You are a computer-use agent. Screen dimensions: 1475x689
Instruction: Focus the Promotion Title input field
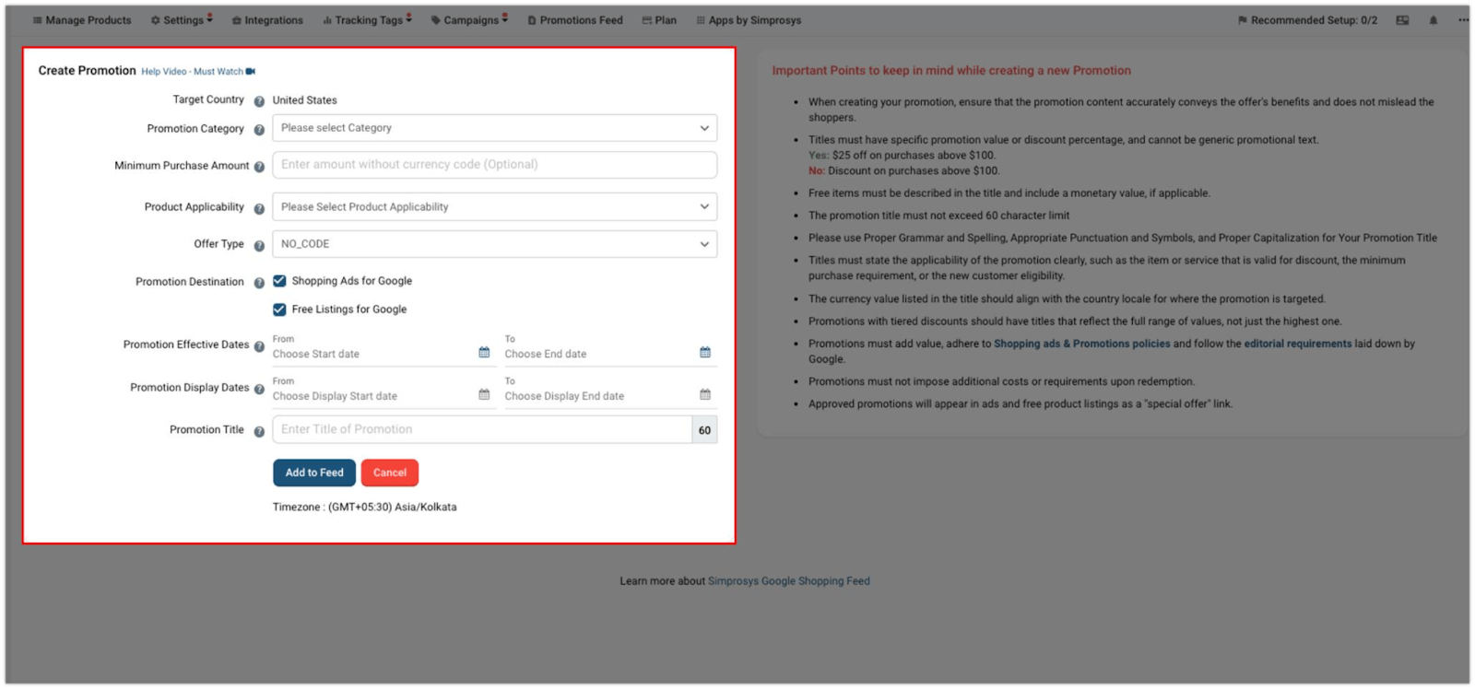[482, 429]
